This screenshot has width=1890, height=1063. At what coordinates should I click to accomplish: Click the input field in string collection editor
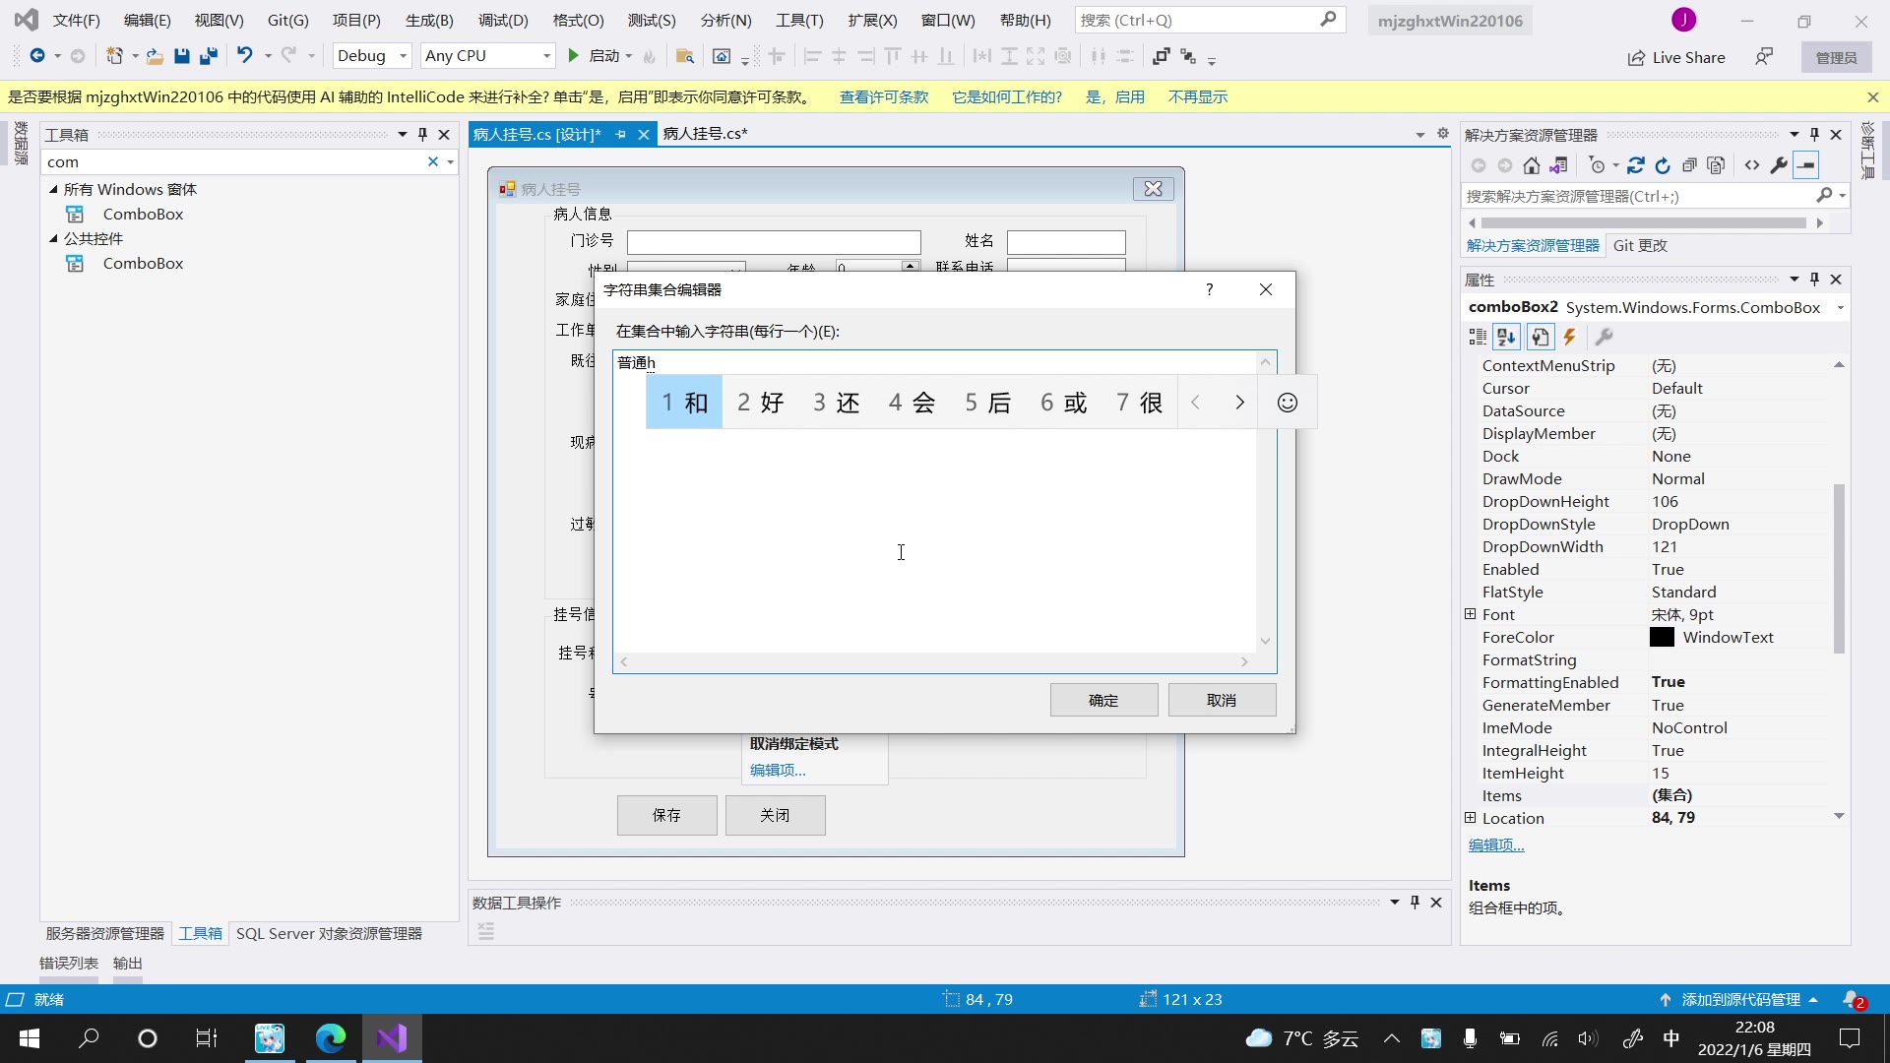945,504
